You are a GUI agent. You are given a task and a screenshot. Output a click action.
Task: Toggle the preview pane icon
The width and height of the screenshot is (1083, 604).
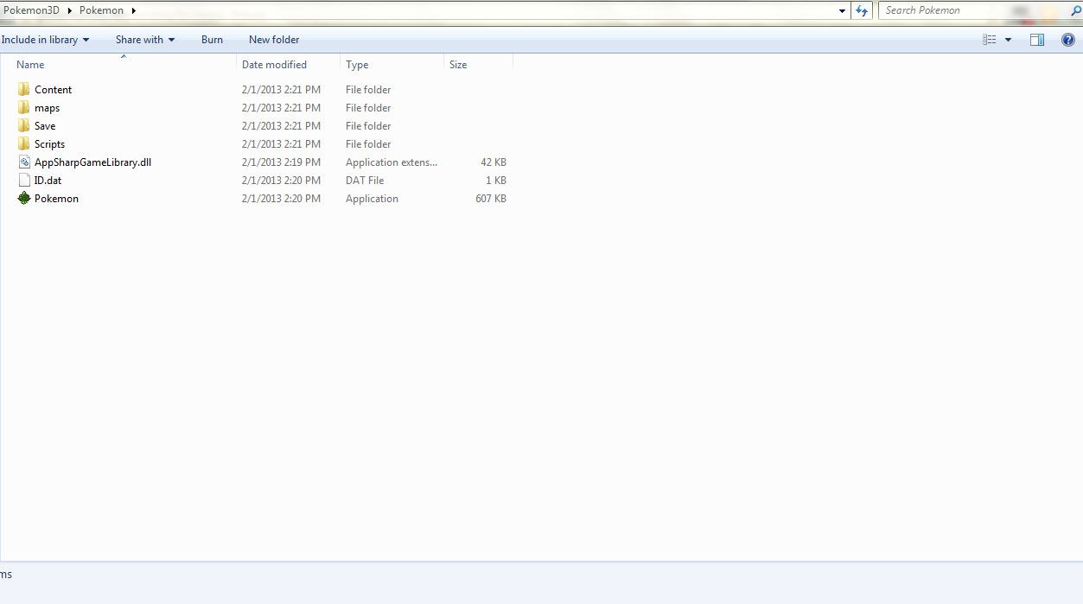pos(1037,40)
